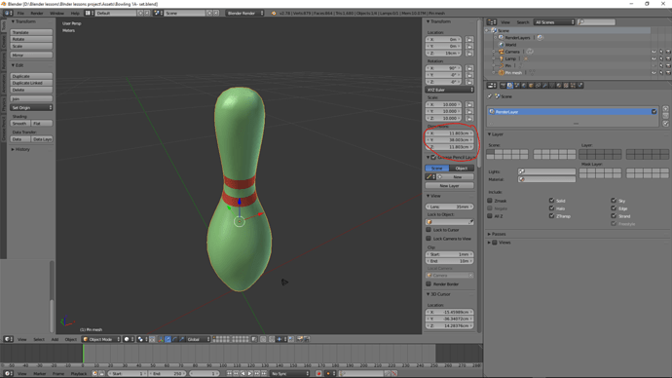The height and width of the screenshot is (378, 672).
Task: Open the Material properties tab icon
Action: pos(559,86)
